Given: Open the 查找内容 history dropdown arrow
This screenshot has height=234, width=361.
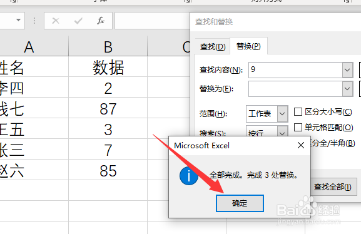Looking at the screenshot, I should click(348, 70).
